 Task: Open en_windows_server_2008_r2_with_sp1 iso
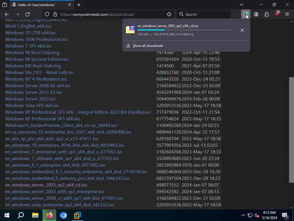click(x=64, y=198)
